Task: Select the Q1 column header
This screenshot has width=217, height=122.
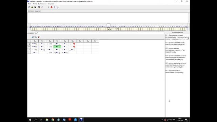Action: (35, 41)
